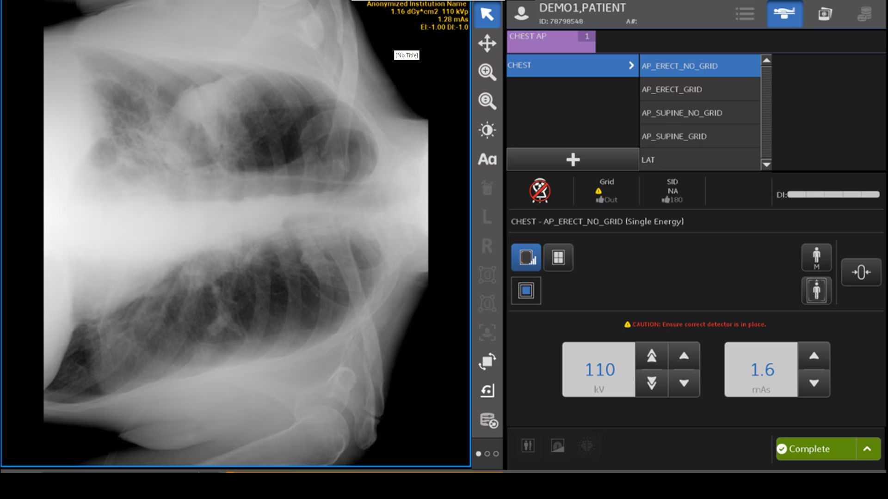Image resolution: width=888 pixels, height=499 pixels.
Task: Expand the CHEST category chevron
Action: [x=631, y=66]
